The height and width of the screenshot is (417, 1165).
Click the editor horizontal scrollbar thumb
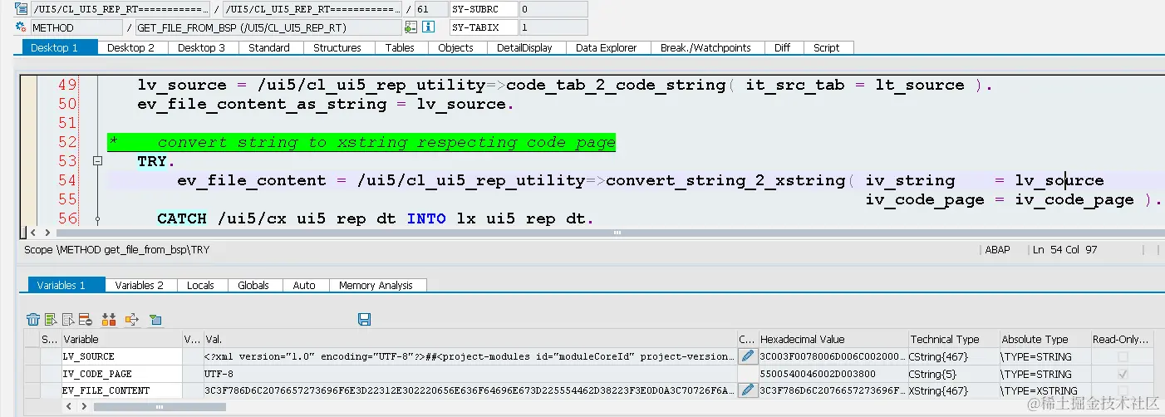[x=615, y=233]
